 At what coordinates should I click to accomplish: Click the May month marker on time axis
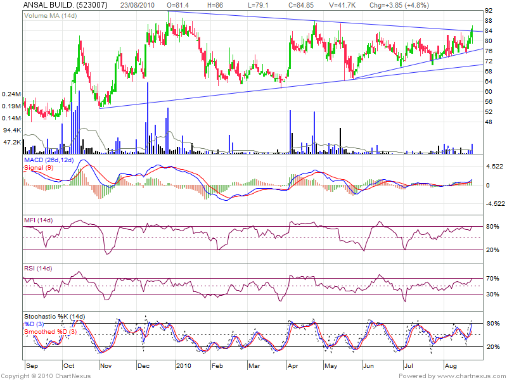[x=330, y=366]
